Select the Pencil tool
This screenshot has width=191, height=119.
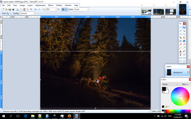point(181,48)
